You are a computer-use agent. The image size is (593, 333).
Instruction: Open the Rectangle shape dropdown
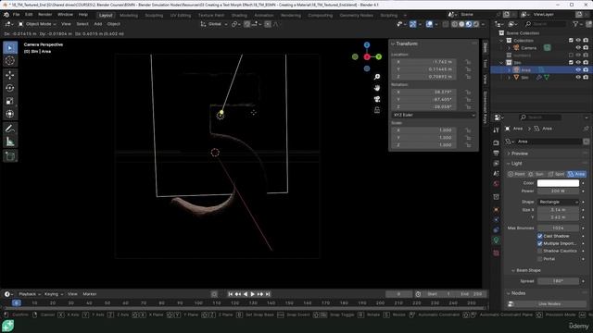pyautogui.click(x=558, y=202)
